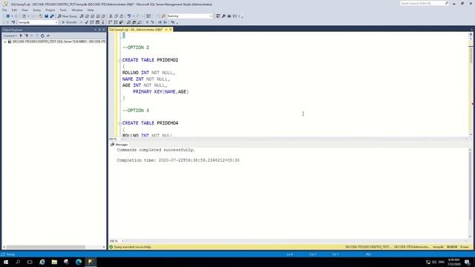
Task: Click the Copy icon in toolbar
Action: (x=117, y=16)
